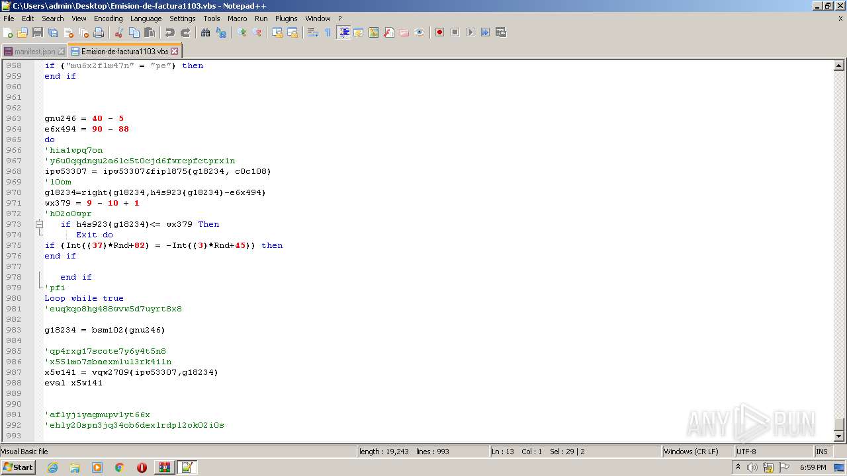The height and width of the screenshot is (476, 847).
Task: Collapse the fold marker at line 973
Action: coord(39,224)
